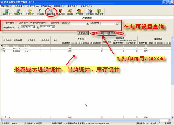The height and width of the screenshot is (125, 174).
Task: Open the 采购进货 toolbar icon
Action: pos(18,12)
